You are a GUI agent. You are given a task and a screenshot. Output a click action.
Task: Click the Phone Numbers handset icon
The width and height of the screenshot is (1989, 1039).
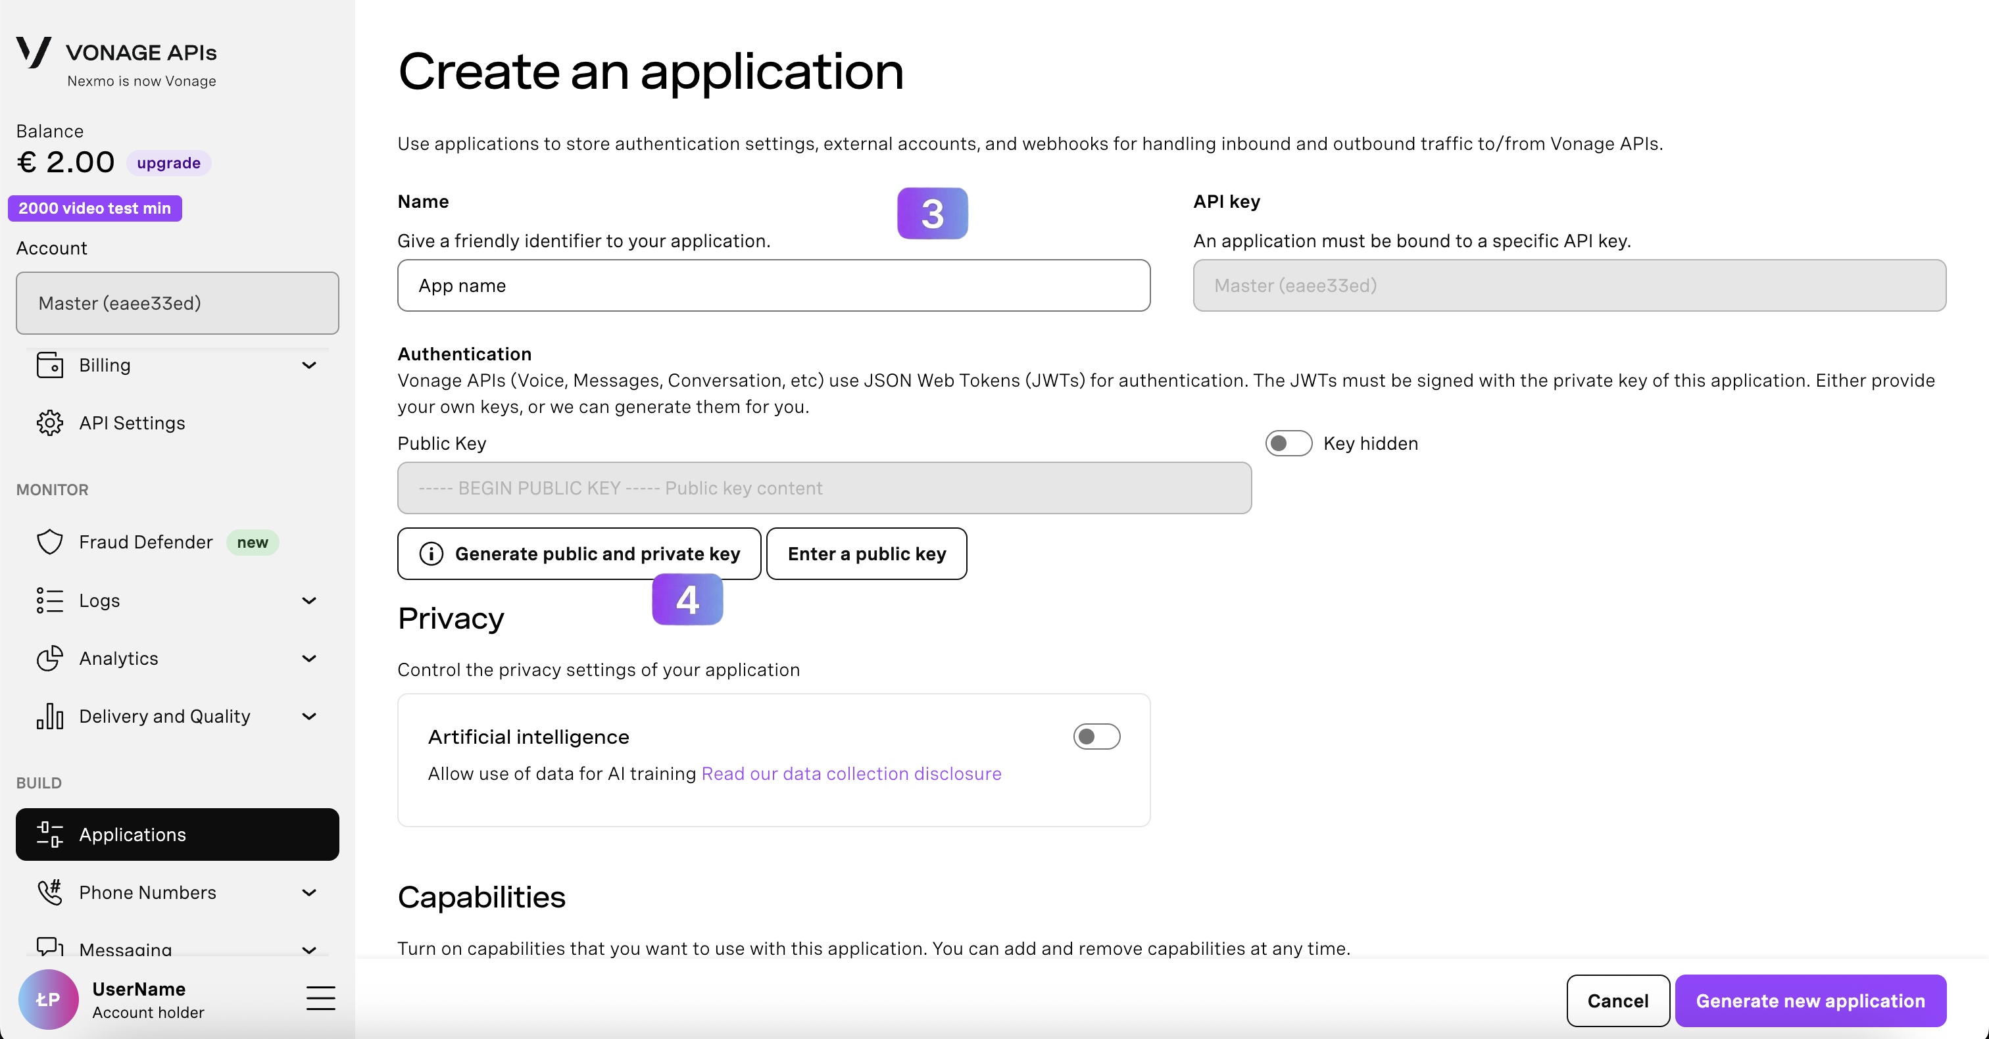50,892
